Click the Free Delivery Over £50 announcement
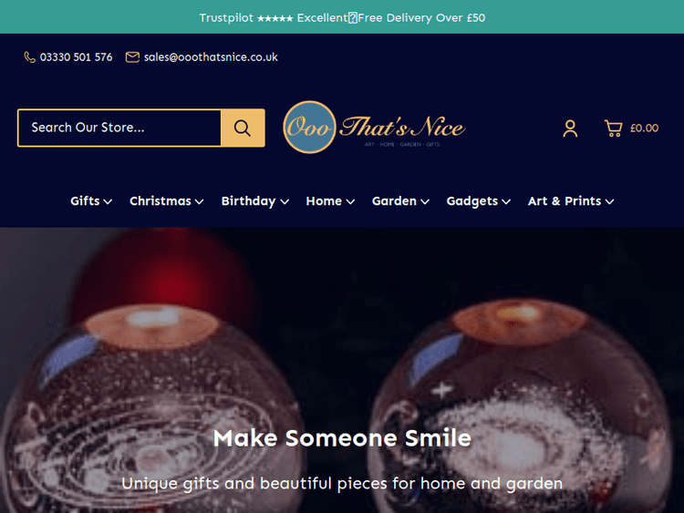The height and width of the screenshot is (513, 684). pyautogui.click(x=421, y=18)
